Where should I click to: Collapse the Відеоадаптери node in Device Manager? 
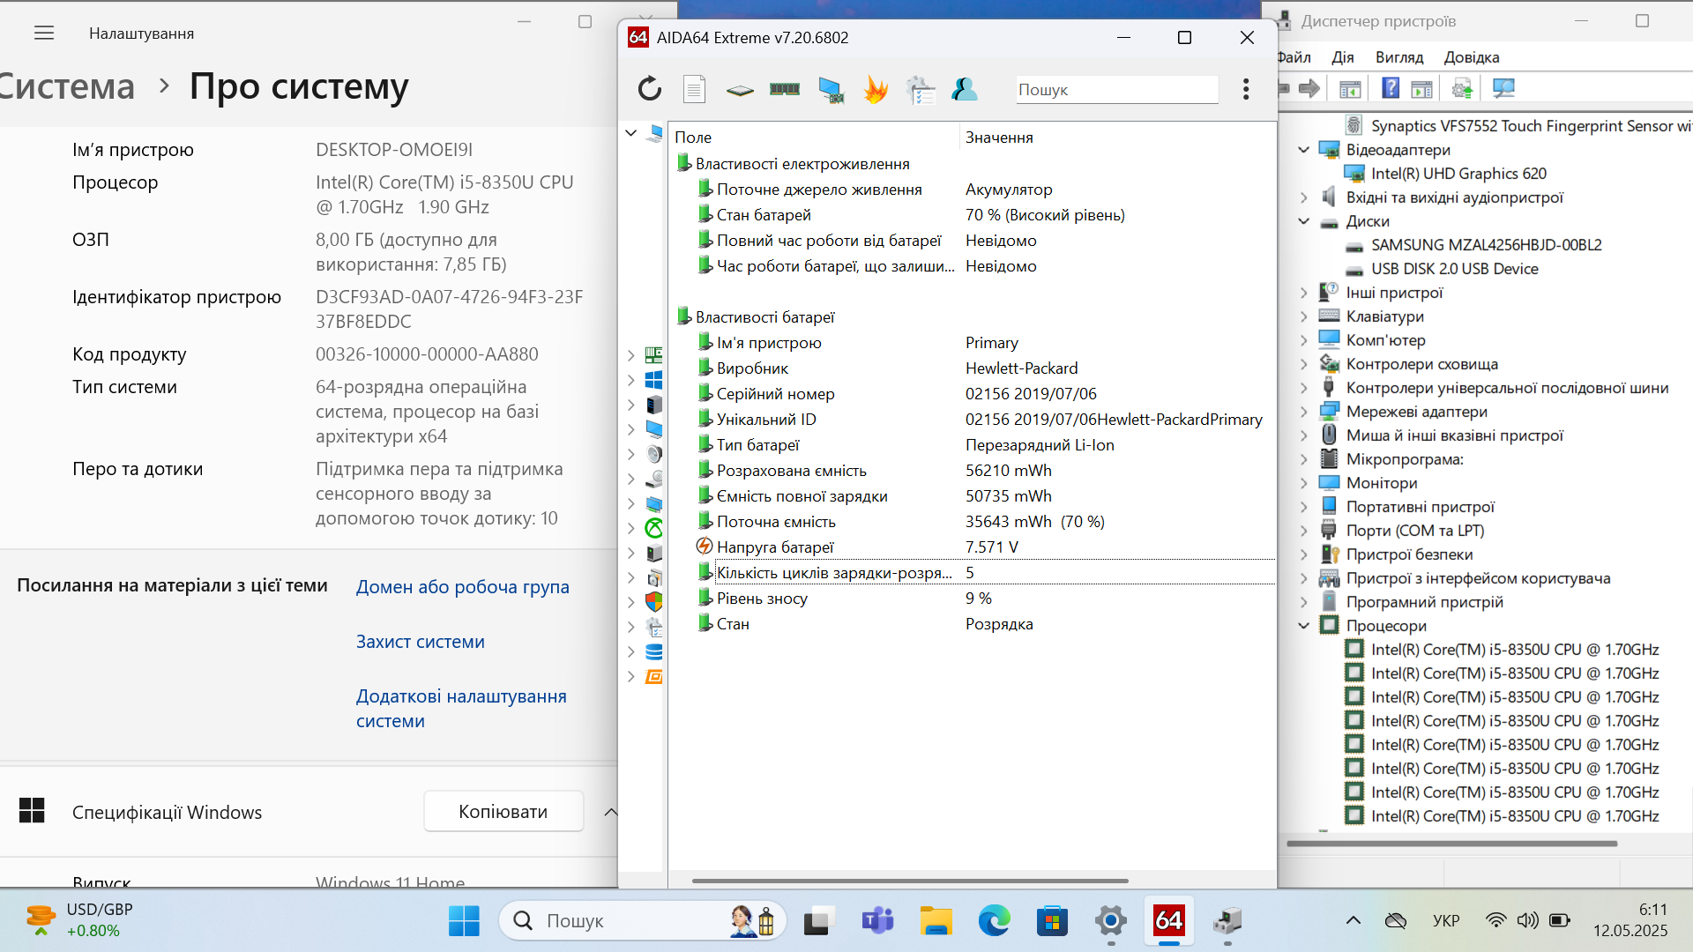[x=1304, y=150]
